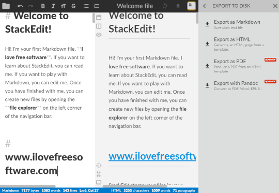The image size is (279, 193).
Task: Click the '1083 words' status entry
Action: [51, 190]
